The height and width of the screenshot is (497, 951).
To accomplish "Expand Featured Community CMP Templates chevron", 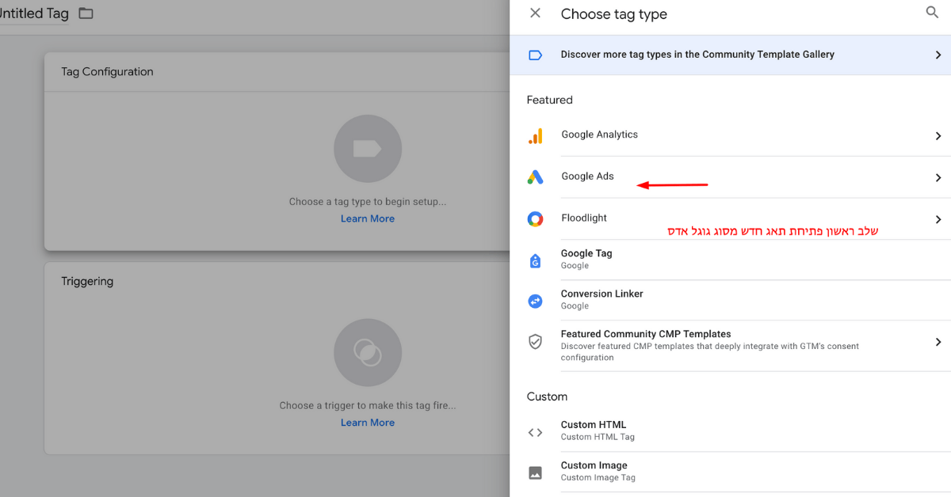I will (938, 342).
